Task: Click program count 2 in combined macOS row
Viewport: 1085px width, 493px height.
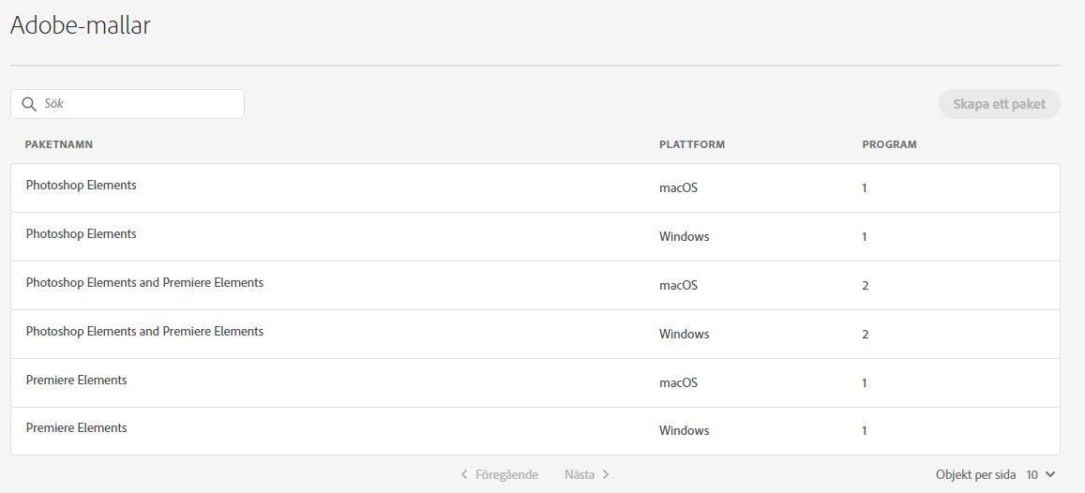Action: 865,286
